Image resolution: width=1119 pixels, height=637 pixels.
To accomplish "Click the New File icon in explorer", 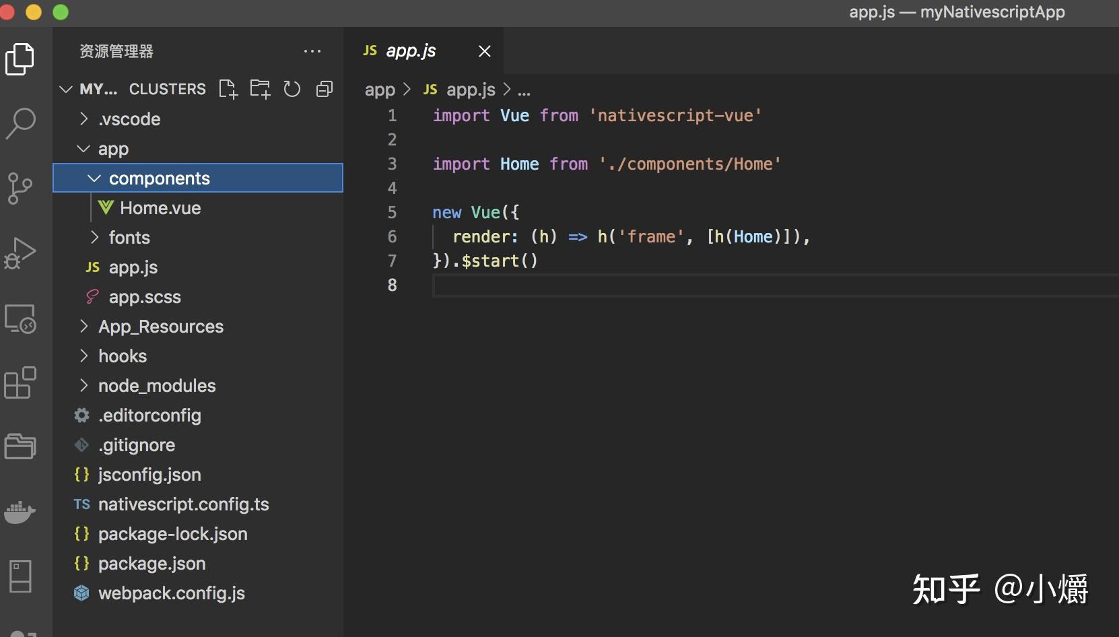I will point(228,89).
